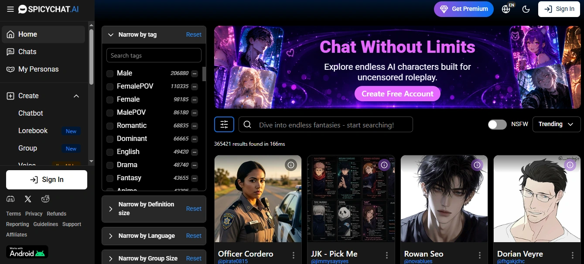Expand Narrow by Group Size section
This screenshot has height=264, width=584.
[x=110, y=258]
